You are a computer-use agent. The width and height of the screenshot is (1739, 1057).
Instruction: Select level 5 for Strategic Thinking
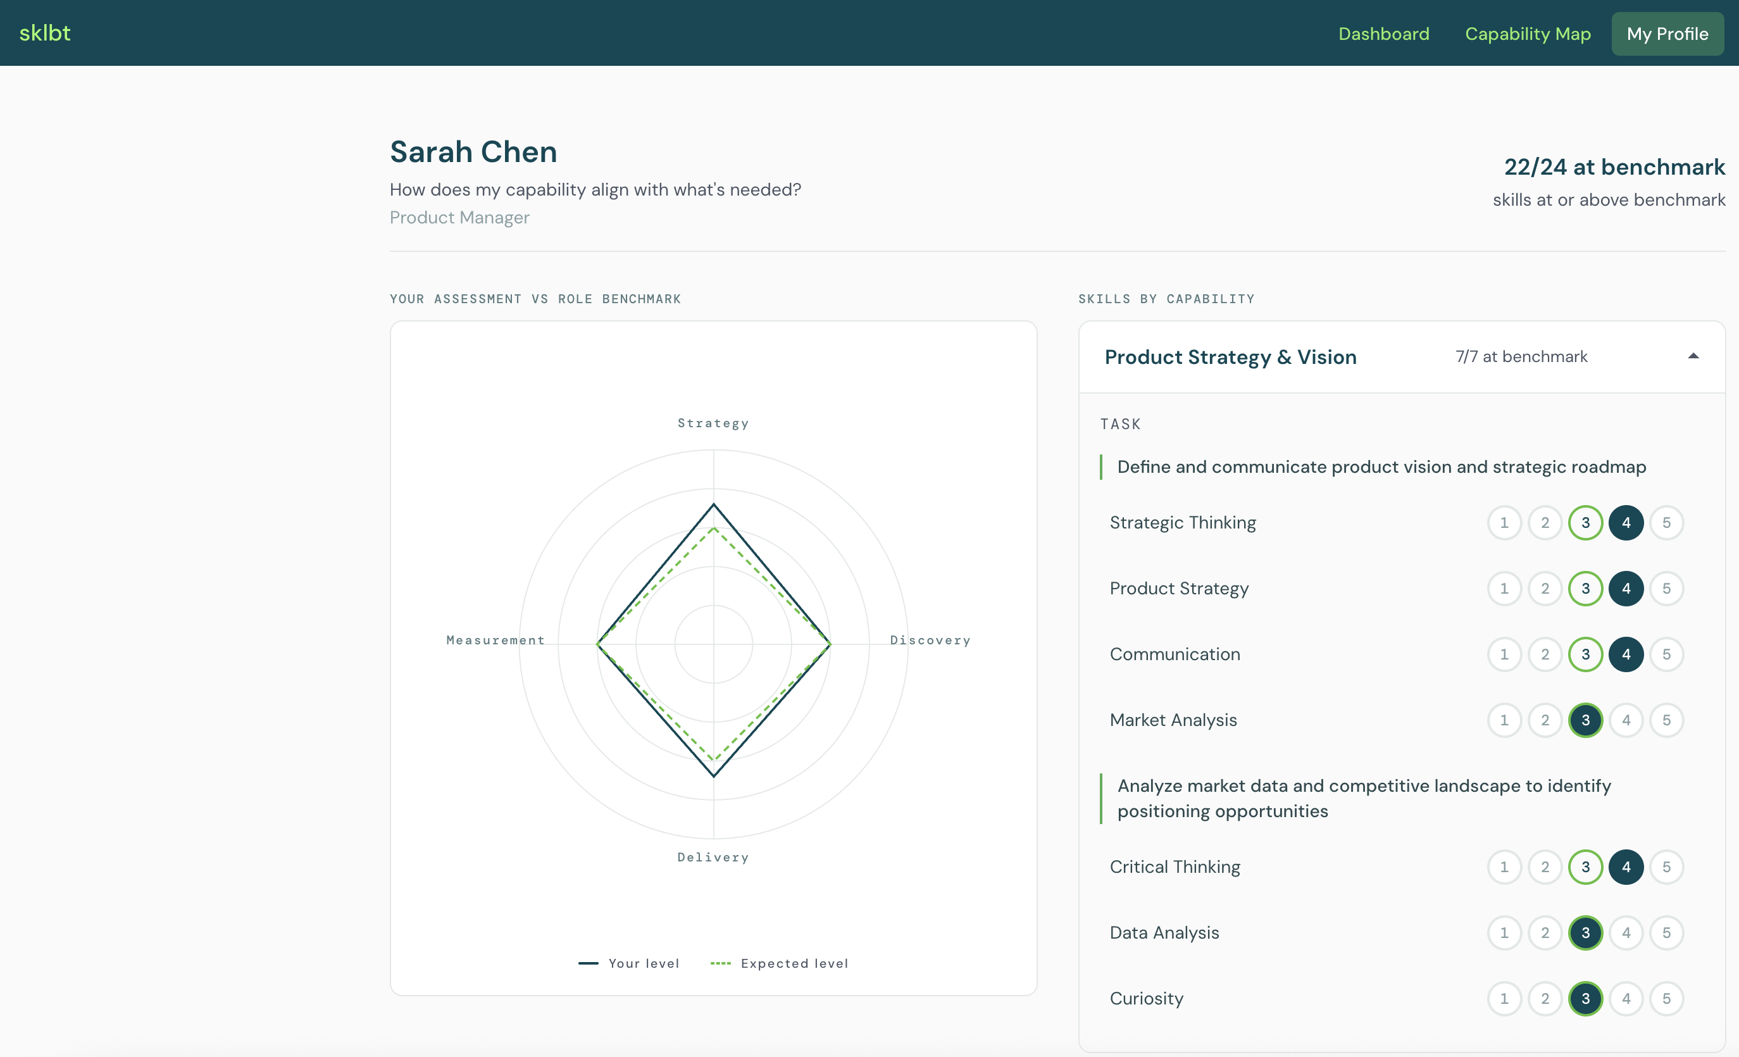pos(1667,523)
